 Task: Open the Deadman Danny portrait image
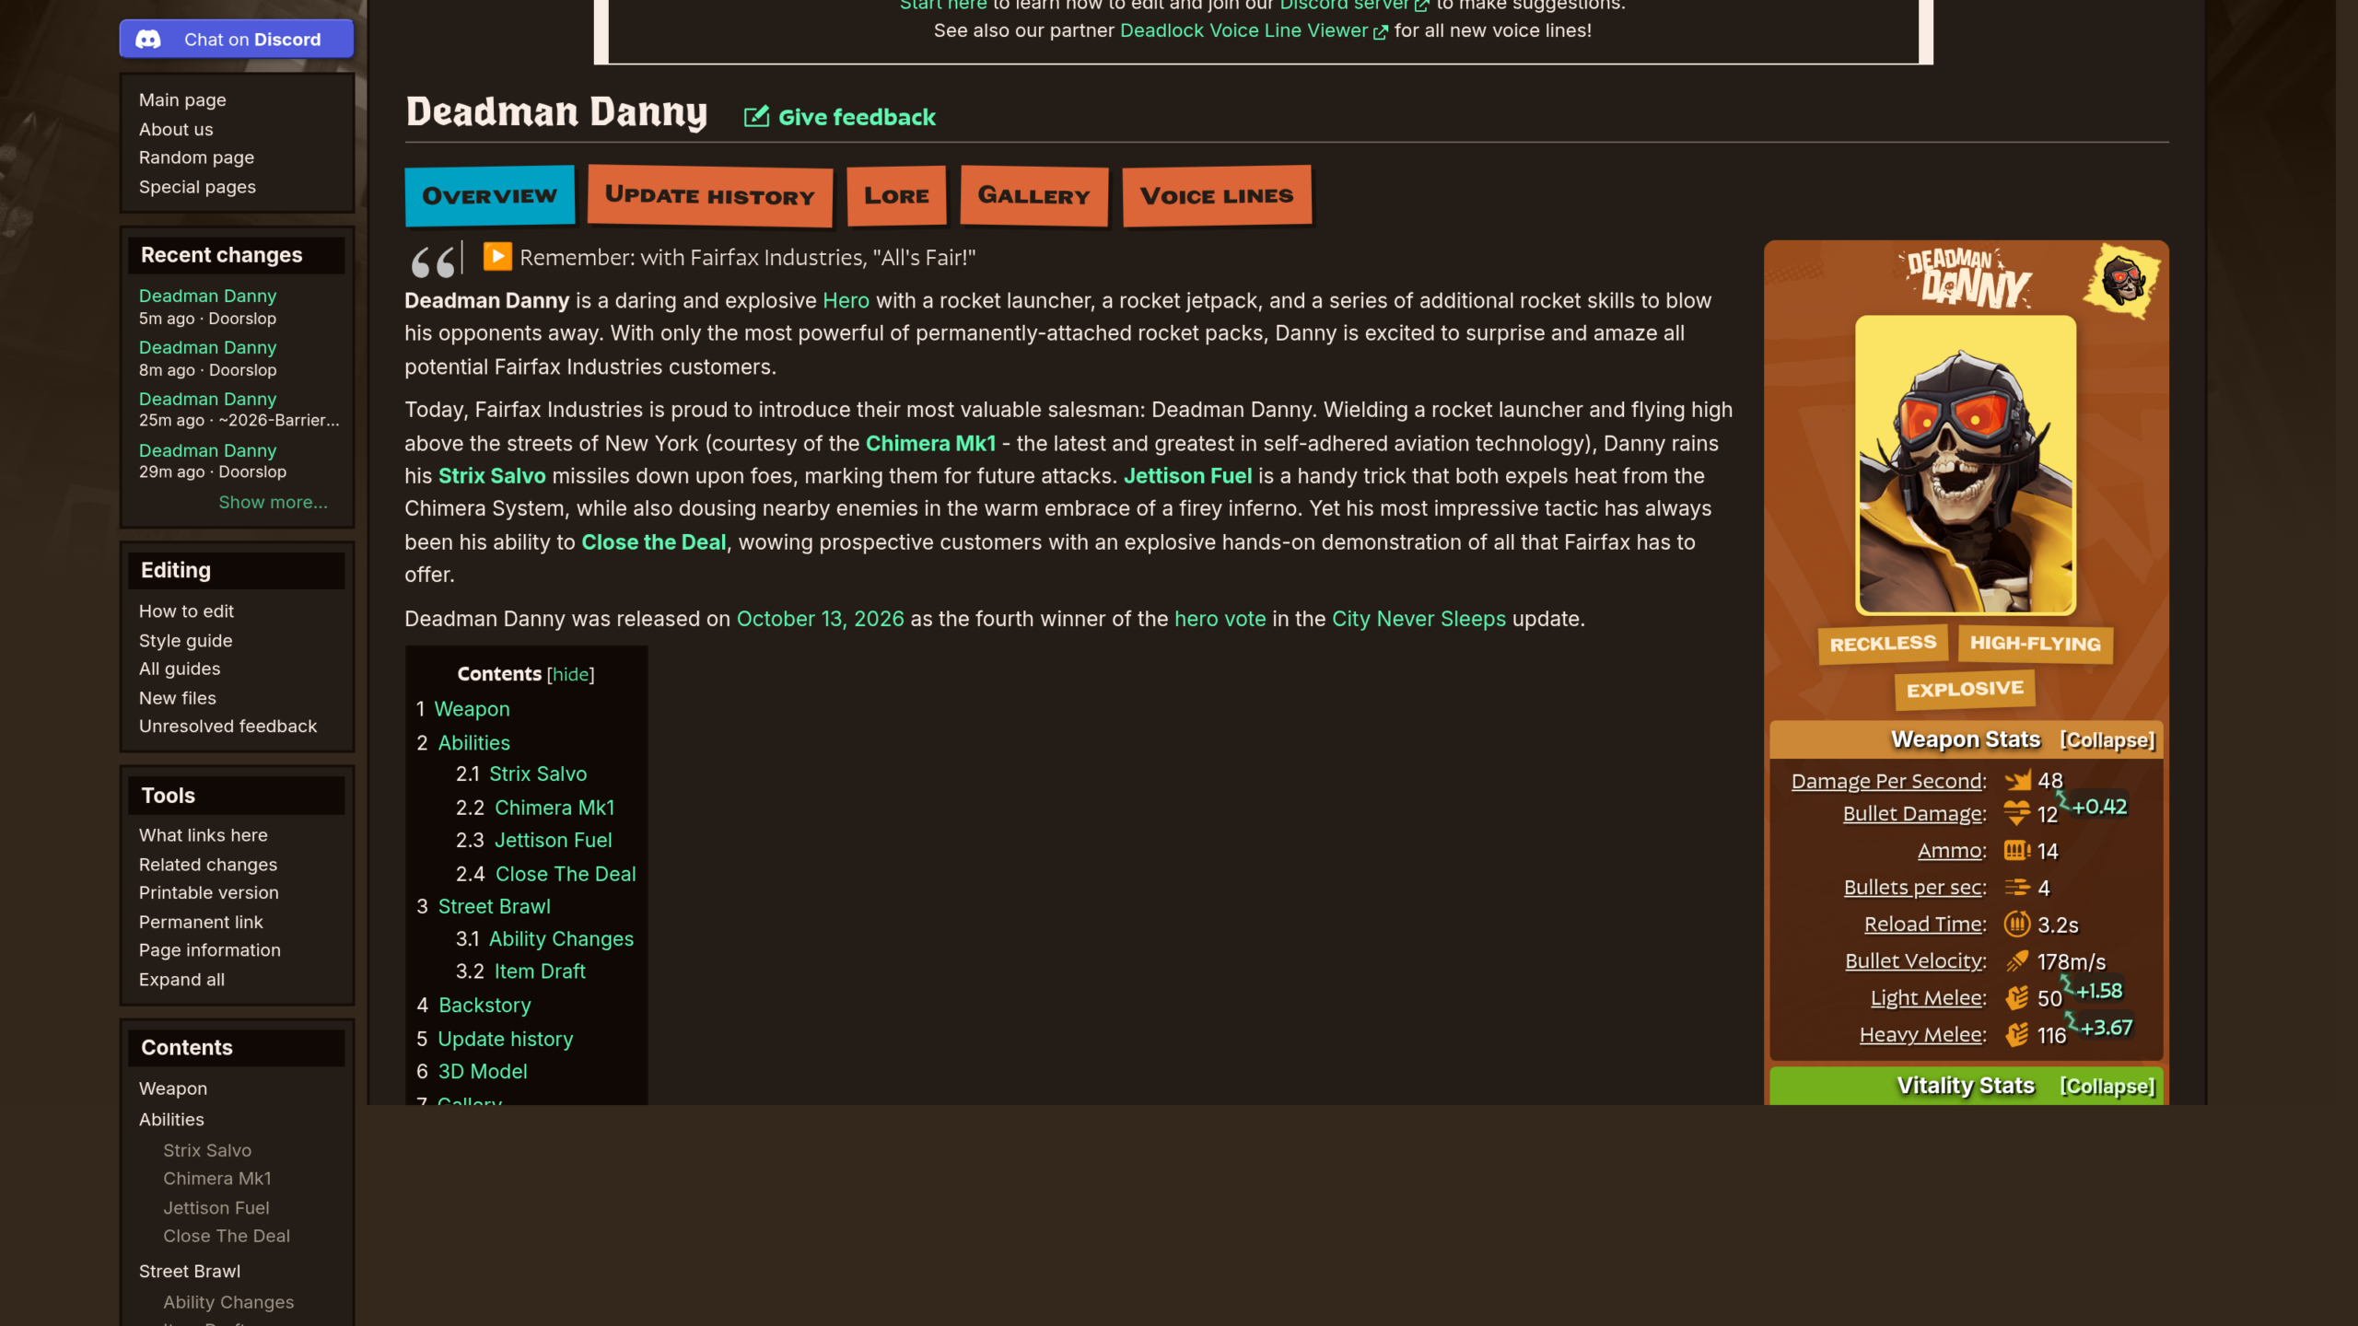(1966, 466)
